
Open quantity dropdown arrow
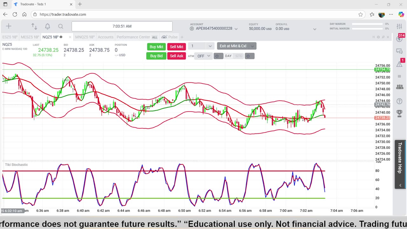click(210, 46)
